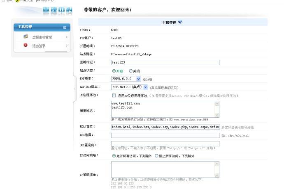The image size is (284, 189).
Task: Collapse the 主机管理 sidebar panel with square icon
Action: pos(65,27)
